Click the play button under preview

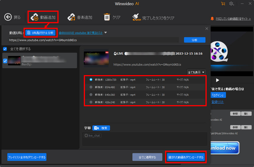coord(218,80)
